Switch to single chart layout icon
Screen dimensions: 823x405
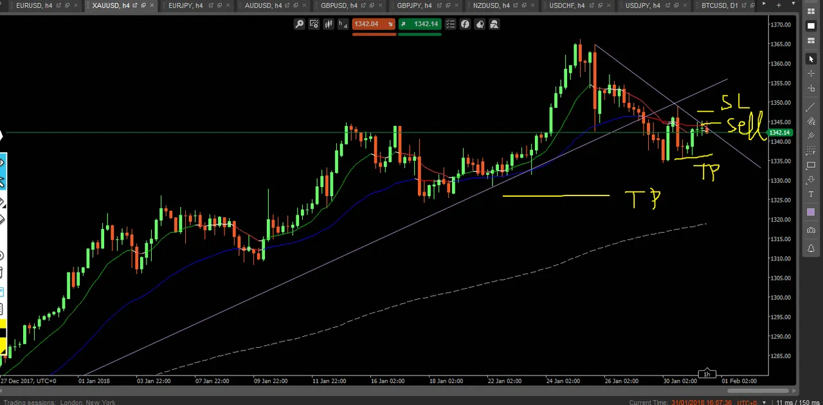coord(811,26)
